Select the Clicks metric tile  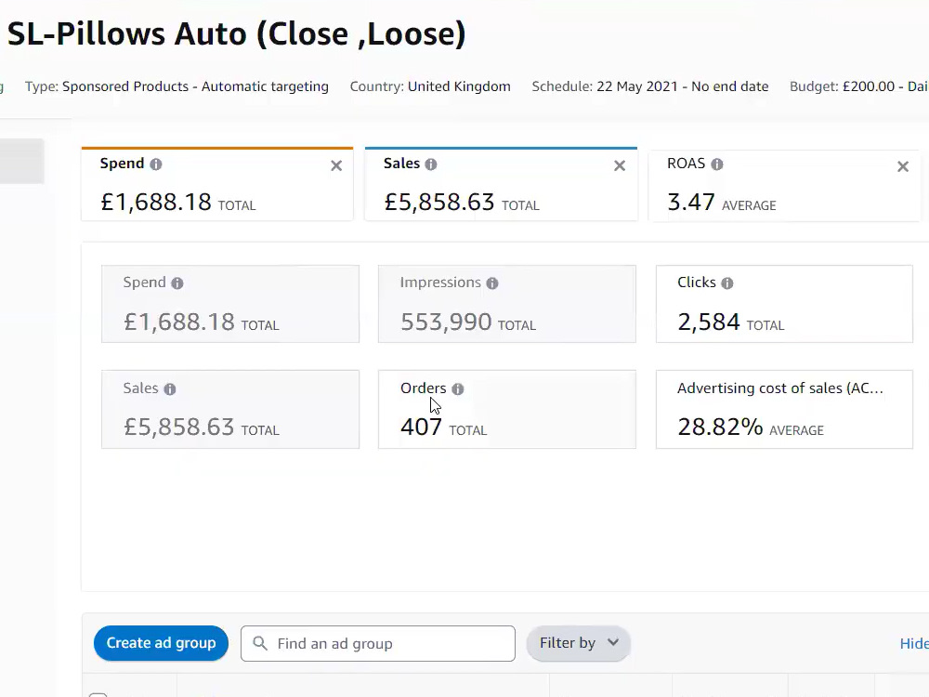click(x=784, y=304)
